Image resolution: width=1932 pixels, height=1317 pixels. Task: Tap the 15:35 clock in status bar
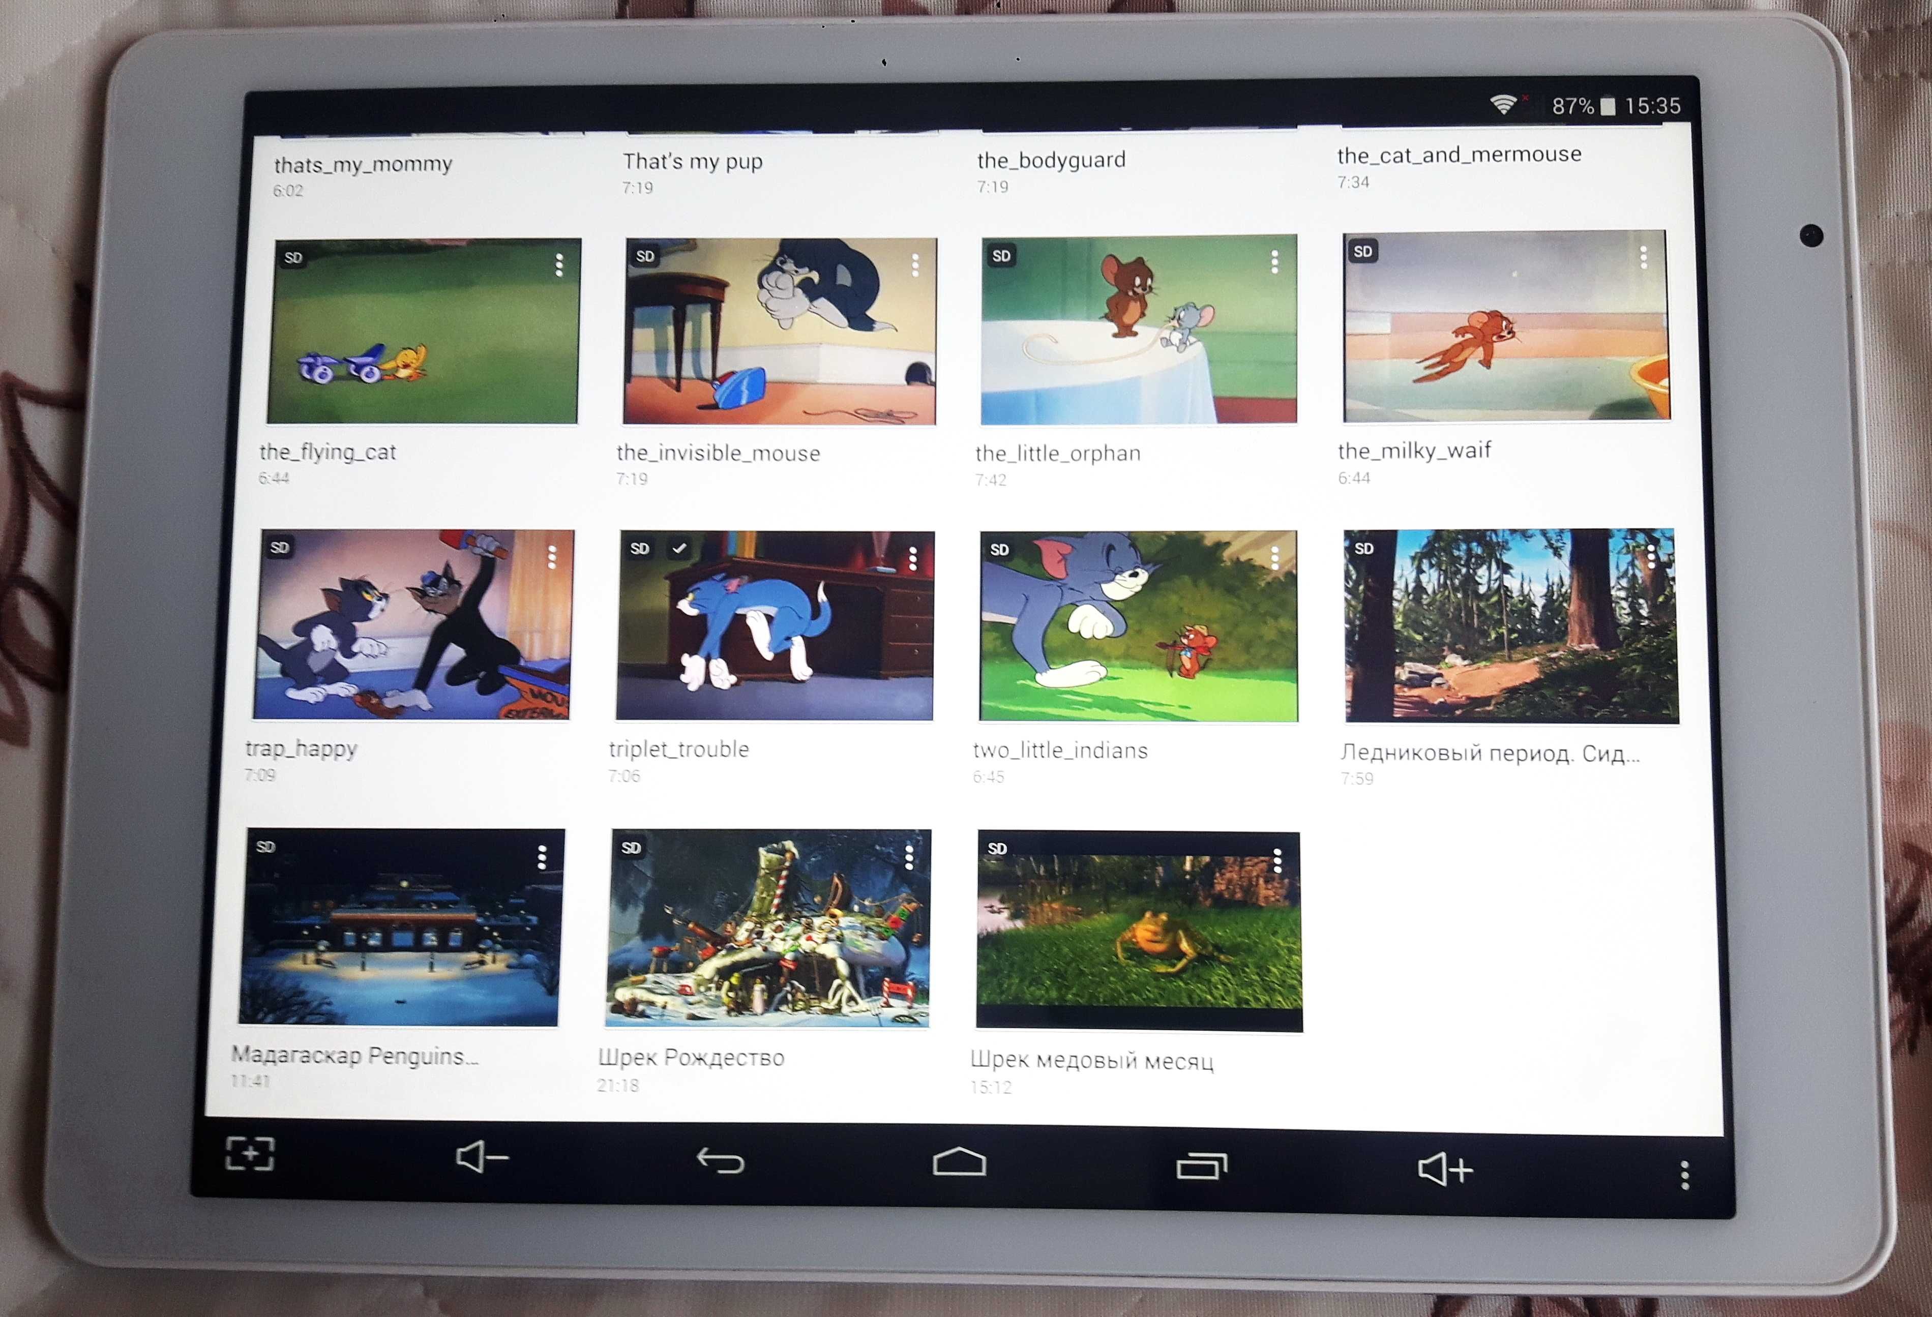1653,106
